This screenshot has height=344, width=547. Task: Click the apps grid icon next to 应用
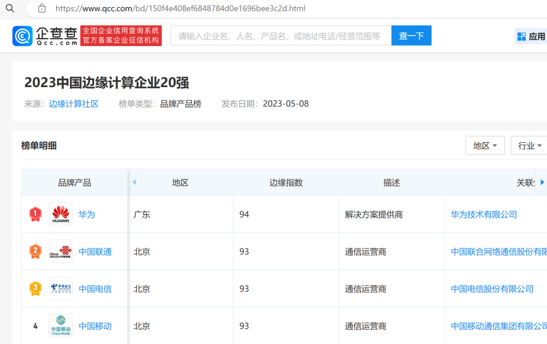tap(522, 36)
